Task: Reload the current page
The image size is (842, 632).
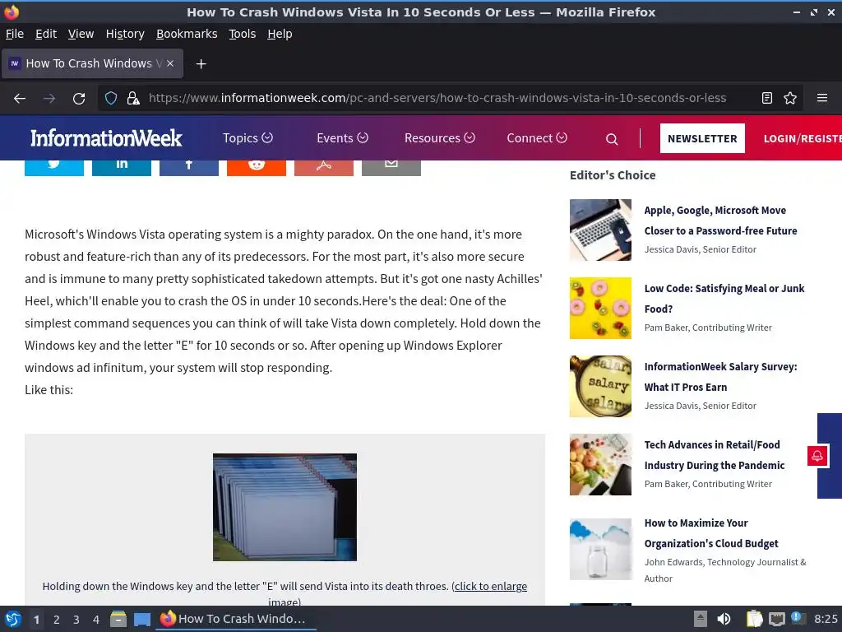Action: (x=79, y=99)
